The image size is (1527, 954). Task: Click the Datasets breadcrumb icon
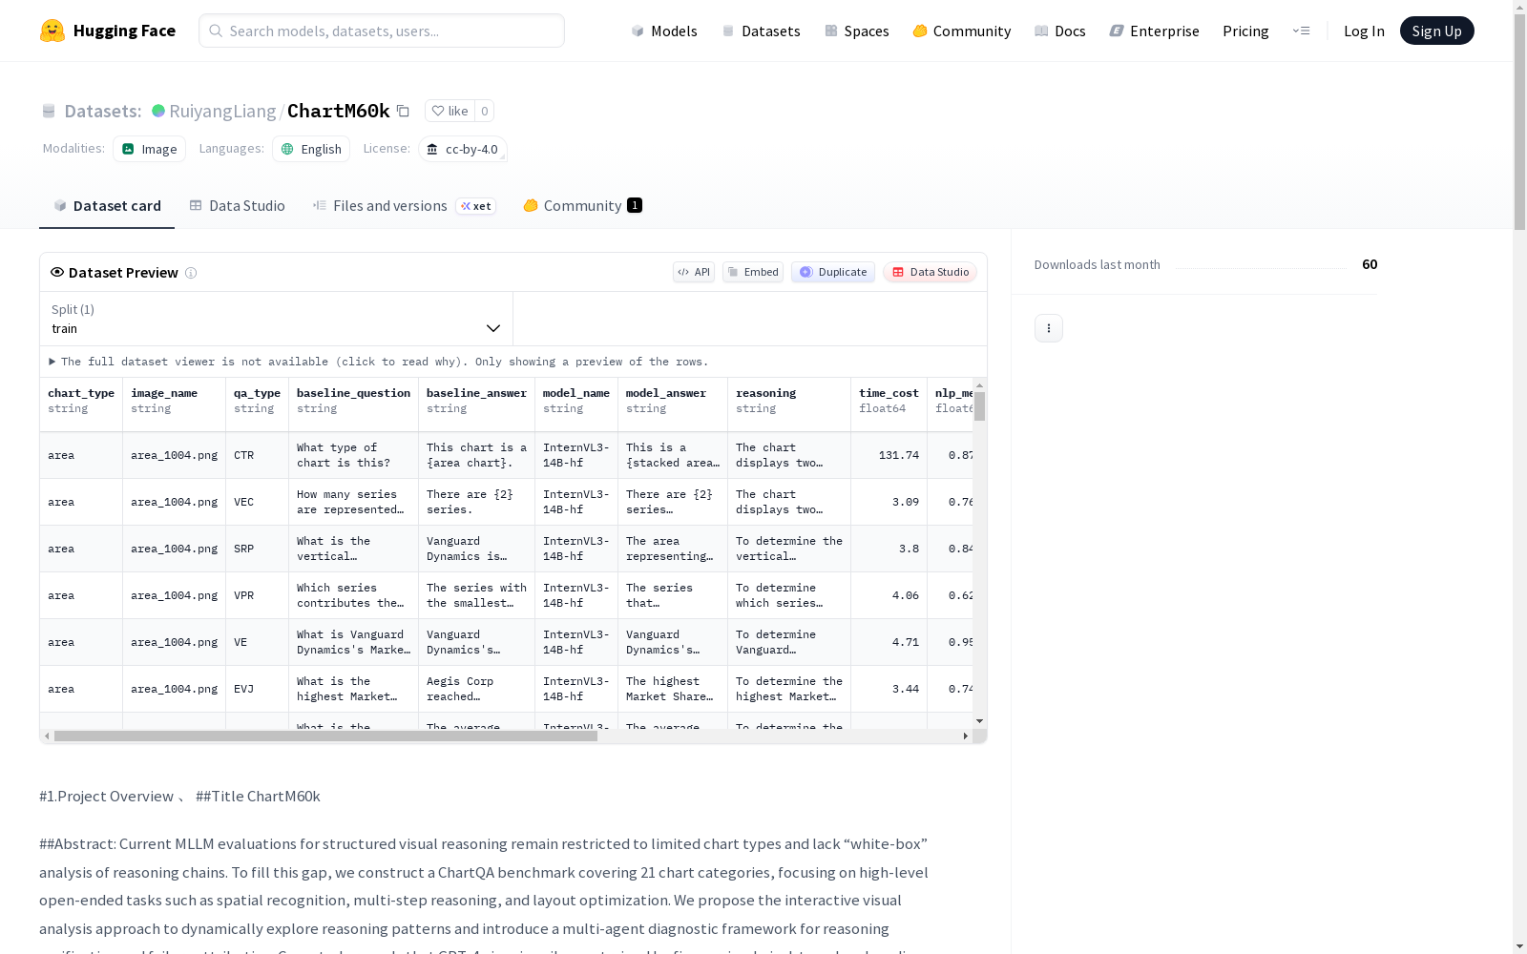[x=49, y=111]
